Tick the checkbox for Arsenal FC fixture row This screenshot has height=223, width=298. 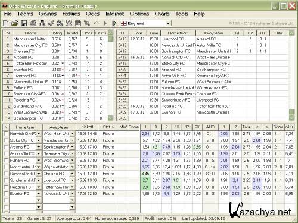tap(6, 147)
